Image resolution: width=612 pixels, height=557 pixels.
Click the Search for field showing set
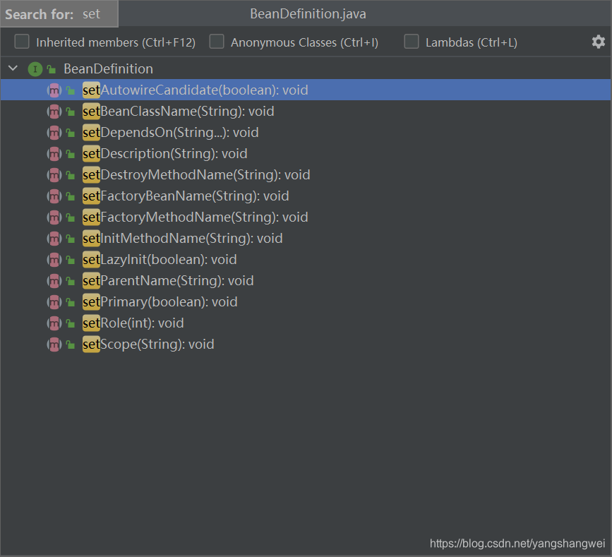click(x=59, y=14)
